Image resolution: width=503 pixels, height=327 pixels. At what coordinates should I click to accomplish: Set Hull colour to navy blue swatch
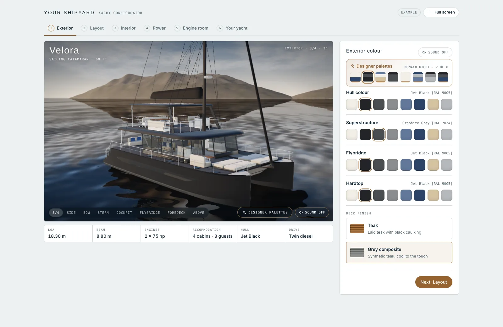420,104
